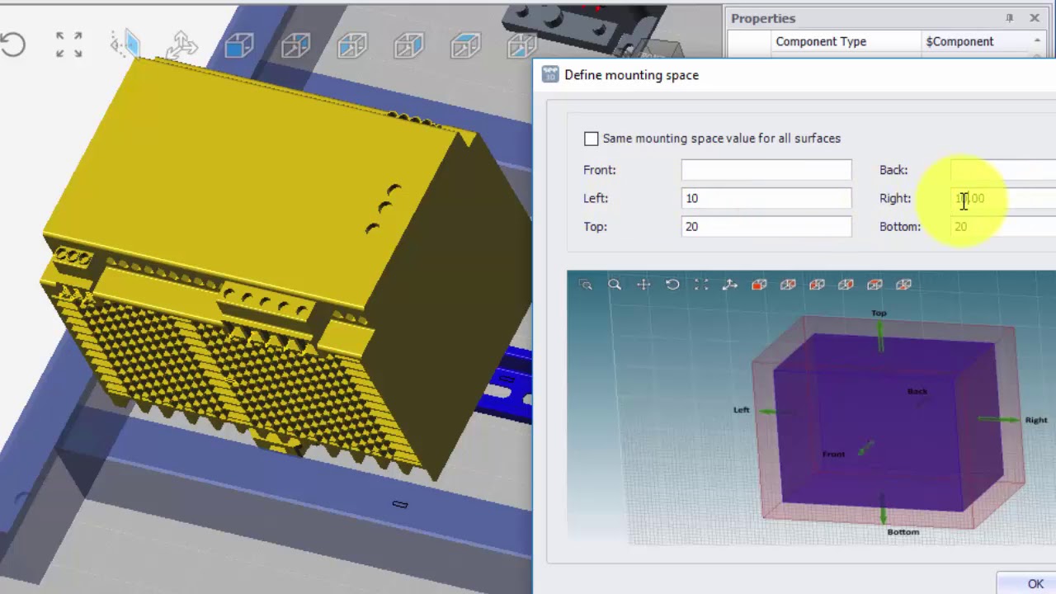This screenshot has width=1056, height=594.
Task: Click the Top label in 3D preview
Action: point(879,313)
